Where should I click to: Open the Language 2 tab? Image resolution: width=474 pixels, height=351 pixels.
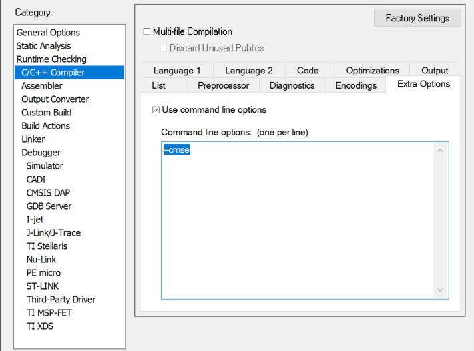[248, 71]
